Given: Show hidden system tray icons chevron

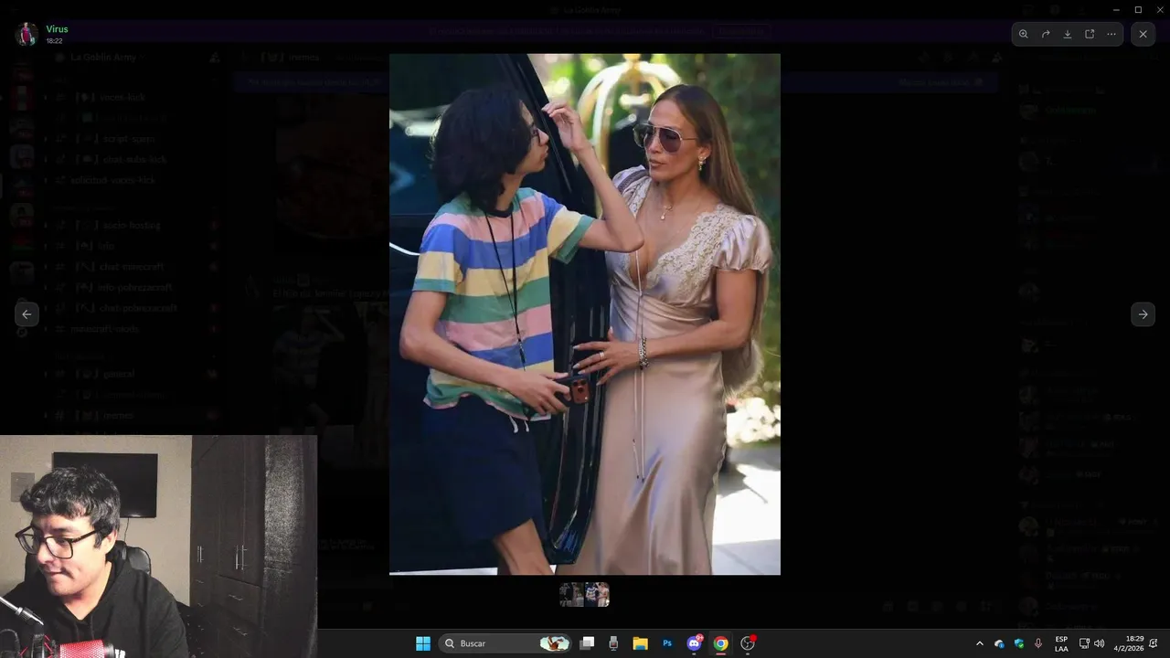Looking at the screenshot, I should click(x=980, y=643).
